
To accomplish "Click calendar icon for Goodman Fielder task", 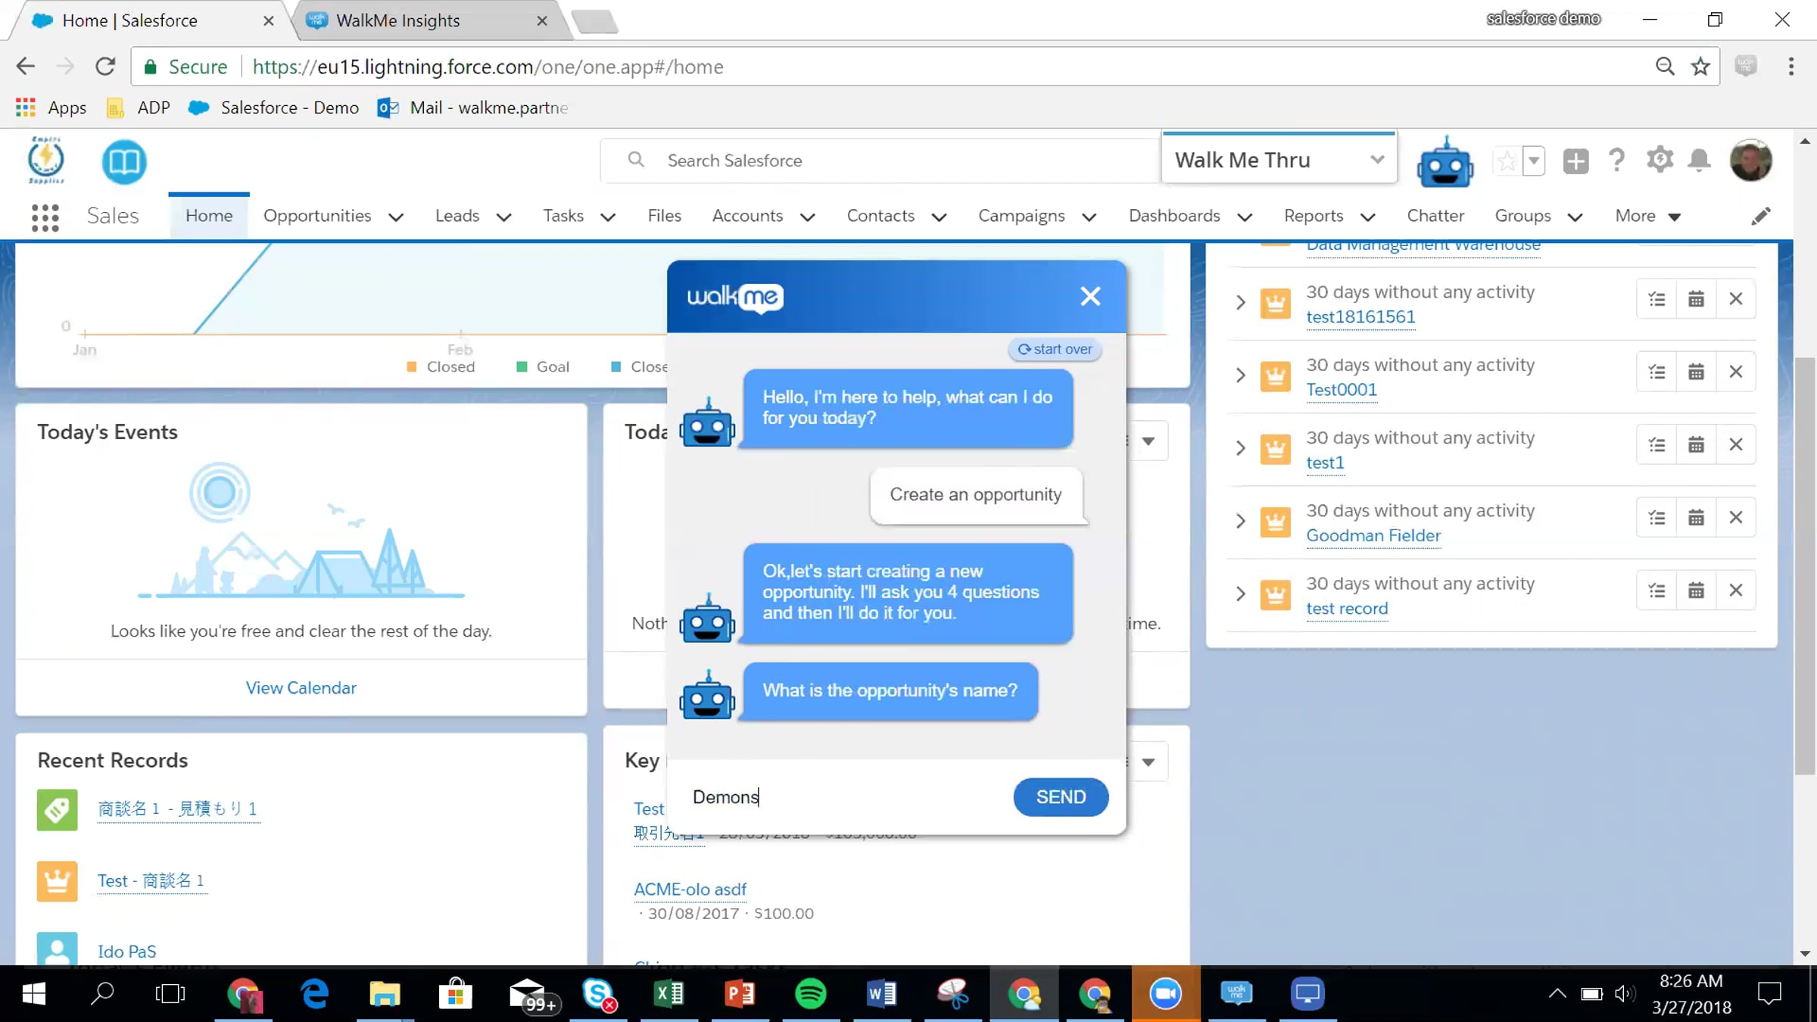I will point(1696,518).
